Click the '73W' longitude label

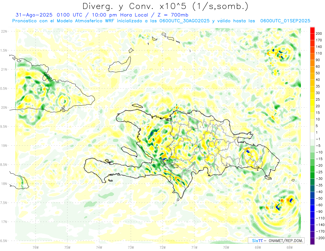(x=131, y=247)
